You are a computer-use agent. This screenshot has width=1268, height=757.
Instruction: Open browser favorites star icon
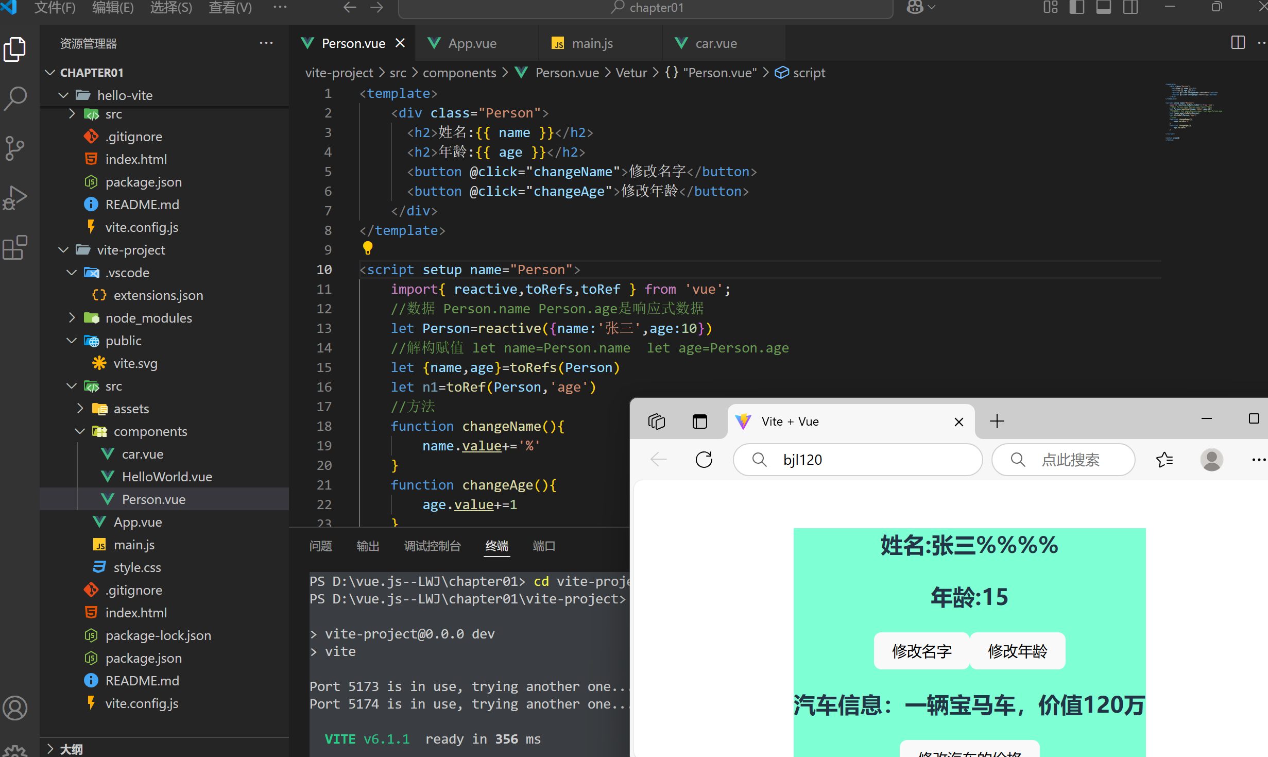coord(1164,459)
